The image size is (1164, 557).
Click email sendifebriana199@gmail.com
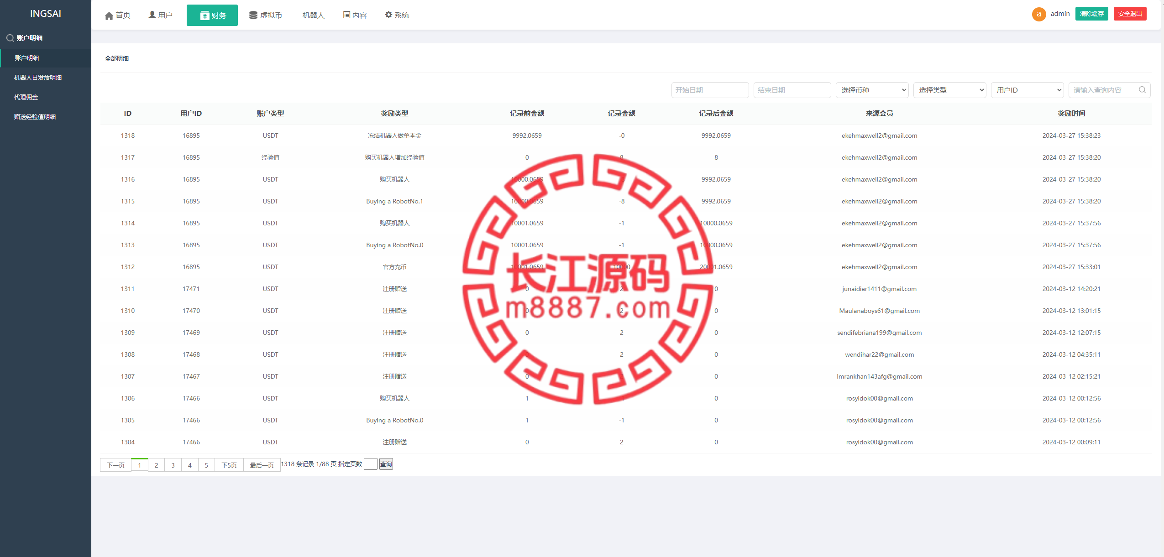(879, 333)
